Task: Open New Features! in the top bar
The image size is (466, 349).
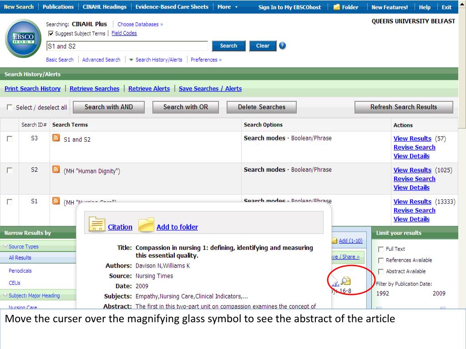Action: (x=390, y=7)
